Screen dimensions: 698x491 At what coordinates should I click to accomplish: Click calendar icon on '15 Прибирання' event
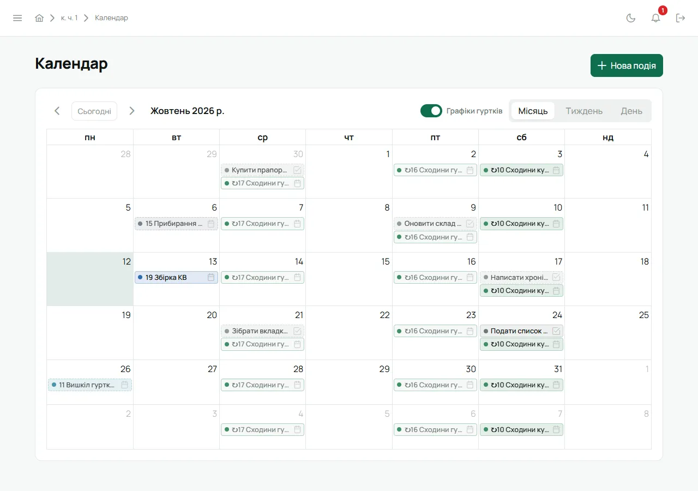[211, 224]
